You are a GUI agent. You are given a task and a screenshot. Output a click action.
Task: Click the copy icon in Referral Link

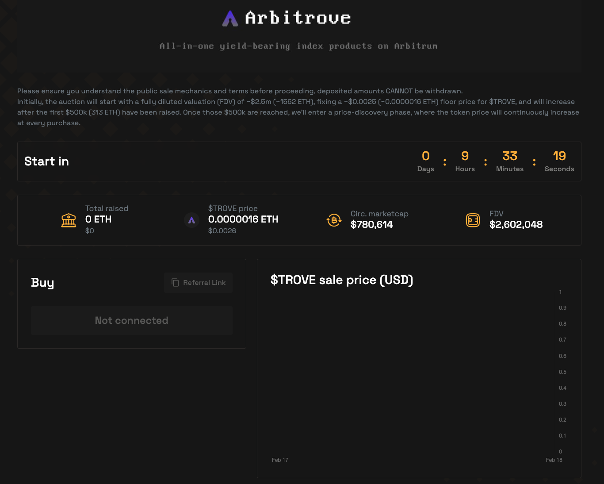click(x=175, y=283)
